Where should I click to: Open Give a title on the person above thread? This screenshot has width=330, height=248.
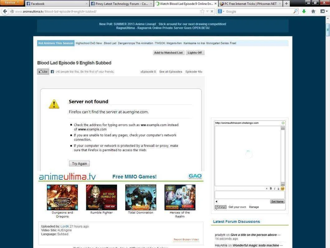(x=254, y=235)
